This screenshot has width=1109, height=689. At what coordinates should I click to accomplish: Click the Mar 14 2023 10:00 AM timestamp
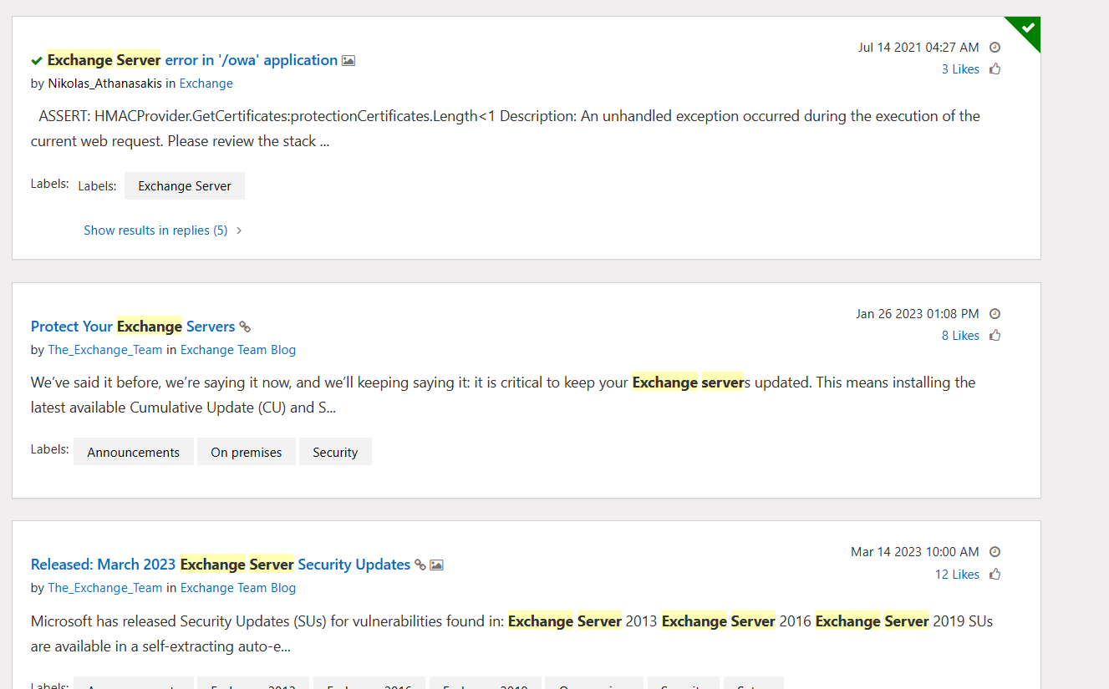coord(915,552)
